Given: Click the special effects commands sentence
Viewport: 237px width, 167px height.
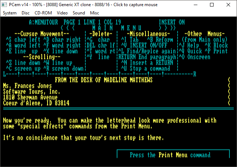Looking at the screenshot, I should [78, 126].
